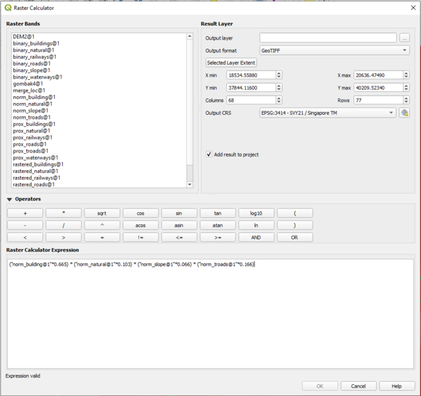Insert the cos function
Screen dimensions: 421x396
pyautogui.click(x=140, y=213)
